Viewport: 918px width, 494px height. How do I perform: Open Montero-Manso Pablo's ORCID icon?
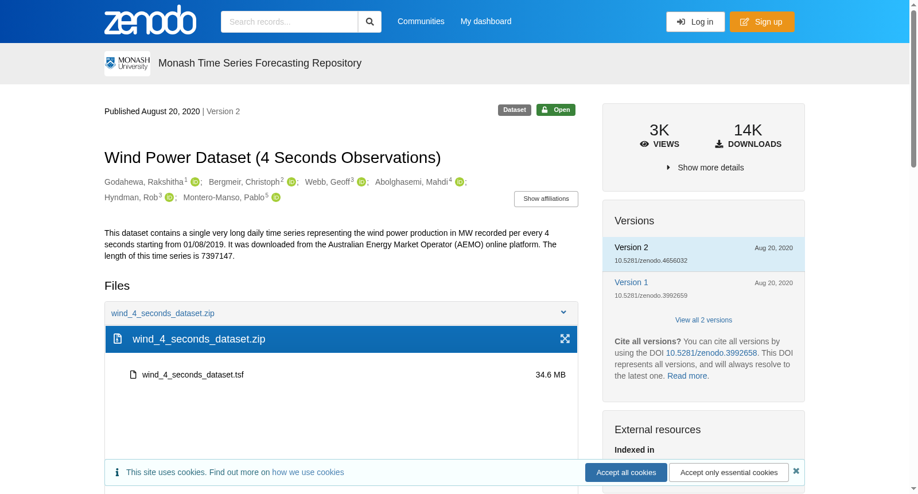276,197
